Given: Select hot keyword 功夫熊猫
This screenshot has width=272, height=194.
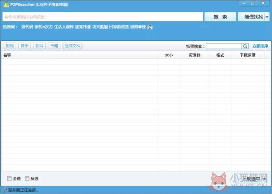Looking at the screenshot, I should (x=100, y=27).
